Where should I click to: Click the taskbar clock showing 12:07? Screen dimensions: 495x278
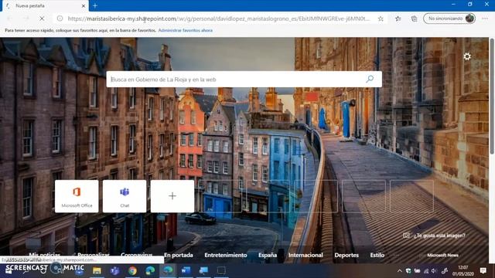(463, 271)
